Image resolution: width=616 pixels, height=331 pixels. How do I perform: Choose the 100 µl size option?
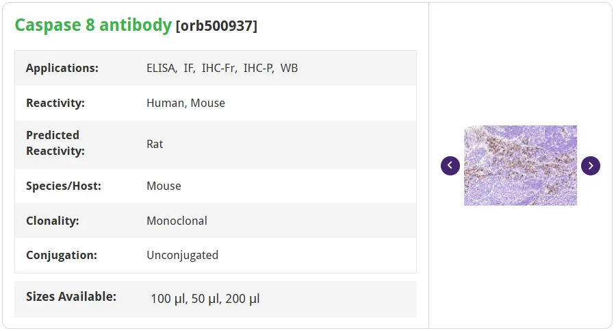168,299
